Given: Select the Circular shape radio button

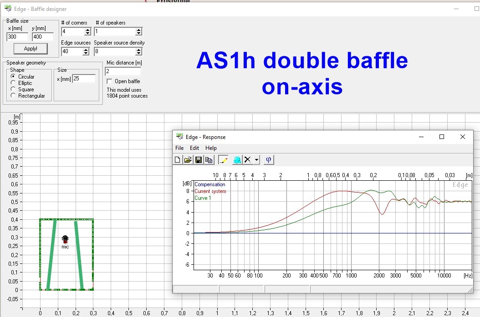Looking at the screenshot, I should tap(13, 76).
